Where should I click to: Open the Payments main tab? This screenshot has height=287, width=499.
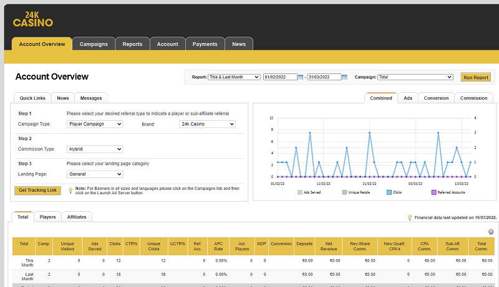click(205, 44)
